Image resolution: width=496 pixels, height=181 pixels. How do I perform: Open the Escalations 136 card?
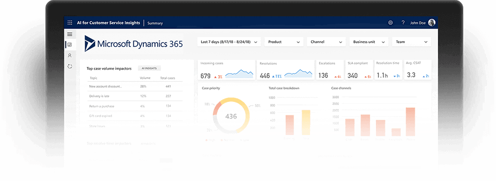coord(330,70)
